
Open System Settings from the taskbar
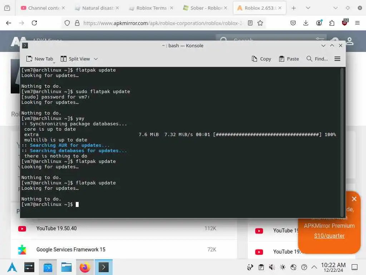(x=29, y=267)
